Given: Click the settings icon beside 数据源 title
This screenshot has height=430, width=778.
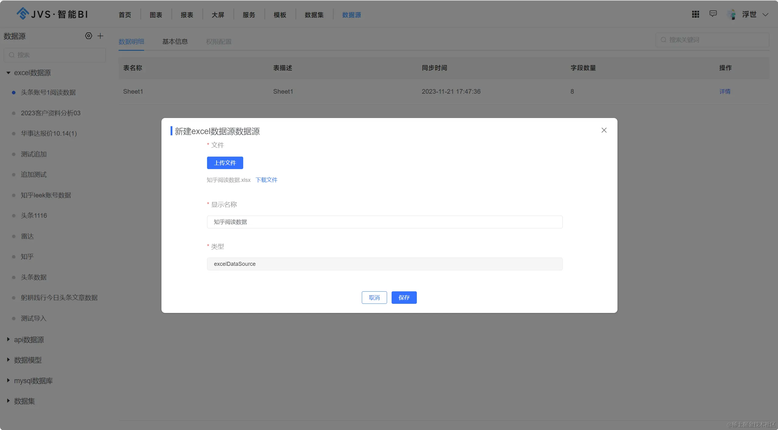Looking at the screenshot, I should [x=88, y=36].
